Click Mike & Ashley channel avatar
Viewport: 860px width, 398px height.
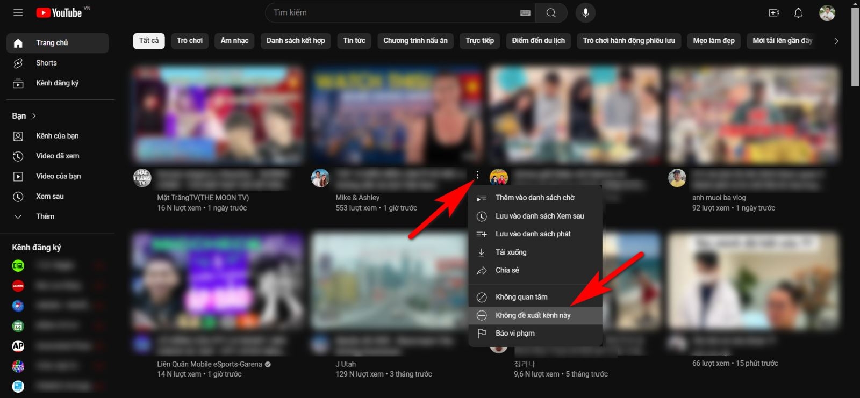point(320,178)
